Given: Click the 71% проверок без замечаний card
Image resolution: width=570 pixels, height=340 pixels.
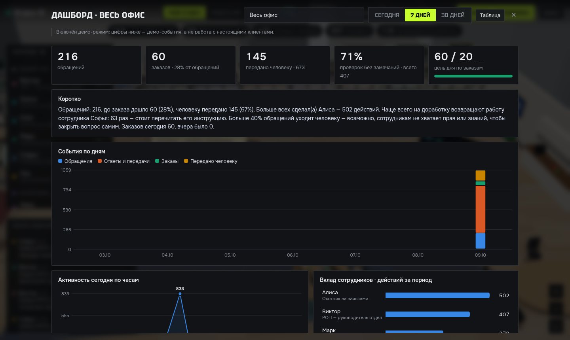Looking at the screenshot, I should pos(379,65).
